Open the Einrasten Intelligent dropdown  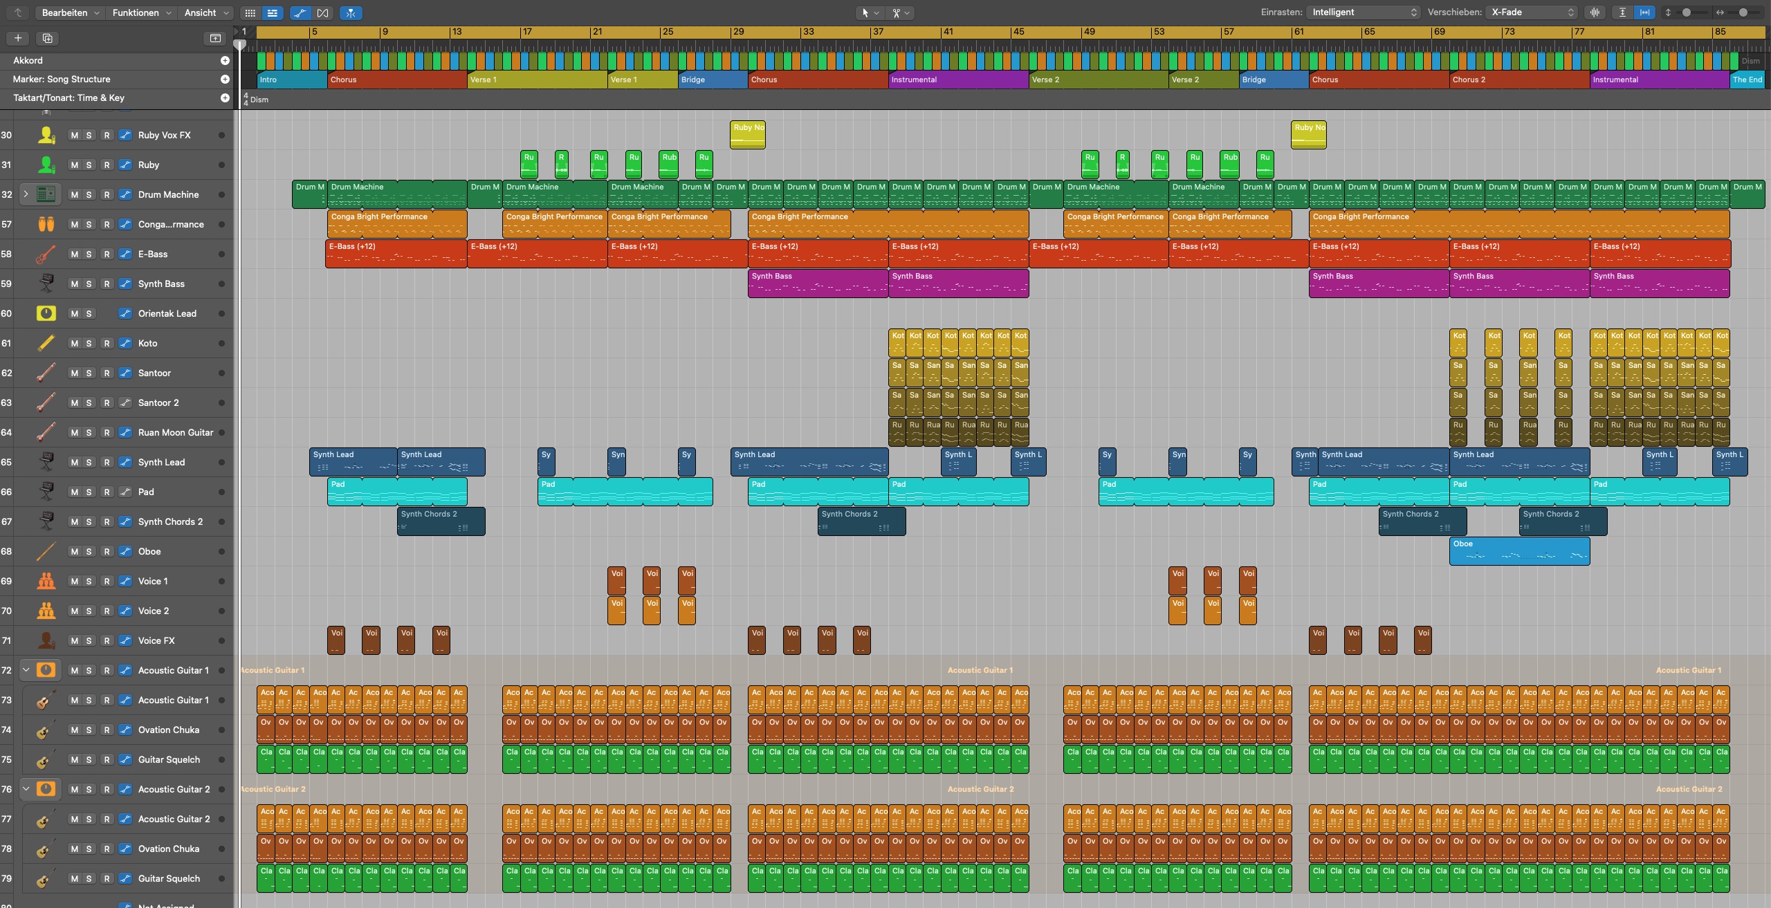tap(1363, 12)
